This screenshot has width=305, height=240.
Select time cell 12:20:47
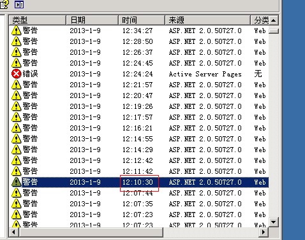pyautogui.click(x=138, y=95)
